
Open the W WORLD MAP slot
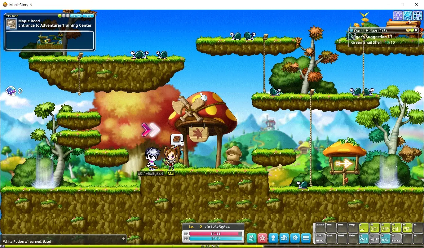[375, 238]
